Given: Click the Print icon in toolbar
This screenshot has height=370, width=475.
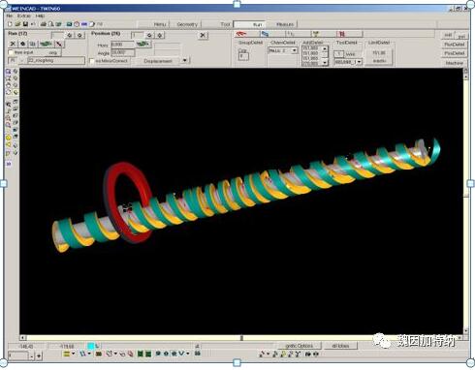Looking at the screenshot, I should (43, 24).
